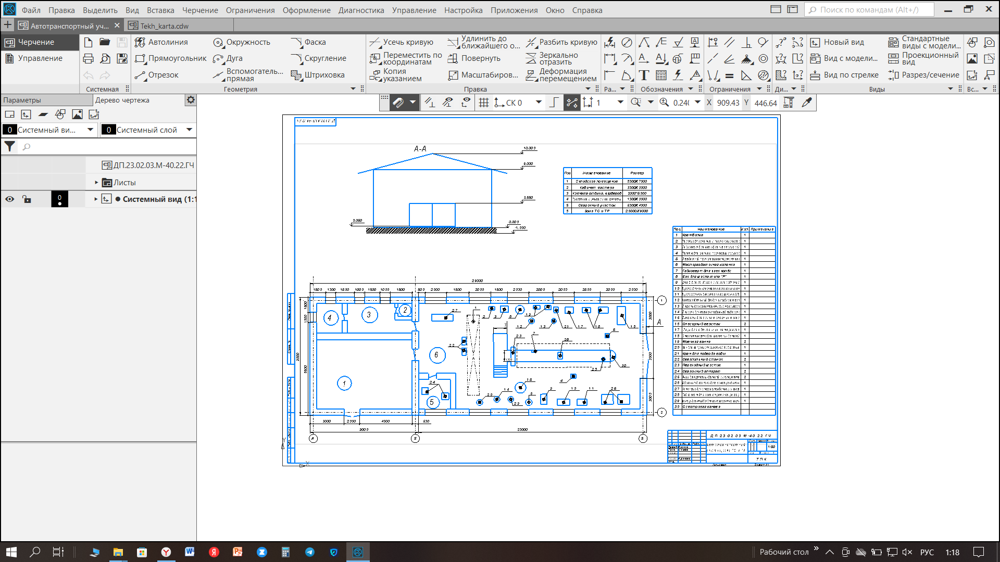The image size is (1000, 562).
Task: Toggle the grid display button
Action: pos(484,103)
